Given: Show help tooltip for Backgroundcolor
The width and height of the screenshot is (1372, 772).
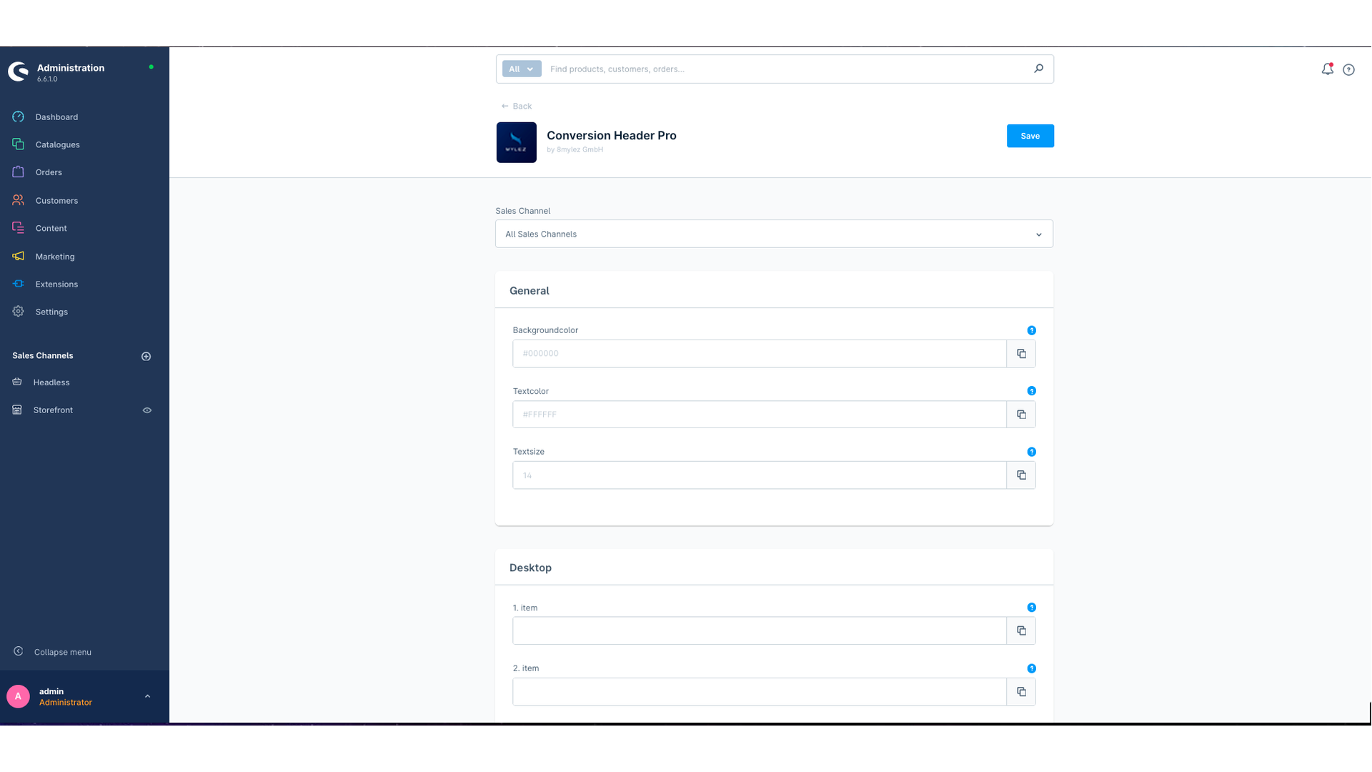Looking at the screenshot, I should pos(1031,330).
